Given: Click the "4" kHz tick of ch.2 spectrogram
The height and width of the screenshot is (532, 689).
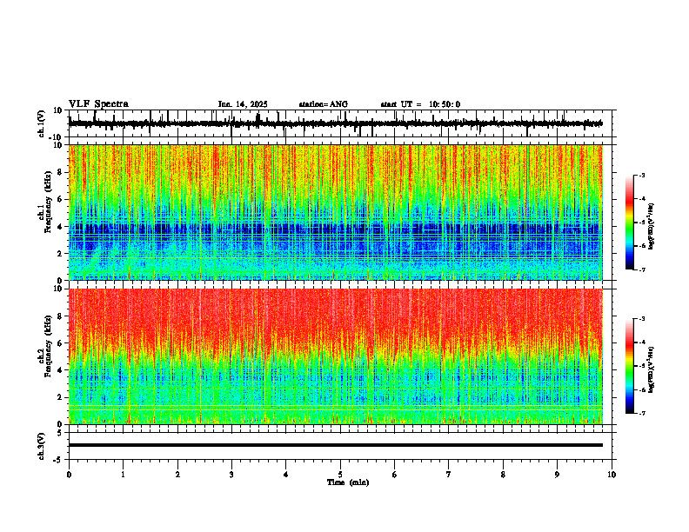Looking at the screenshot, I should (x=61, y=370).
